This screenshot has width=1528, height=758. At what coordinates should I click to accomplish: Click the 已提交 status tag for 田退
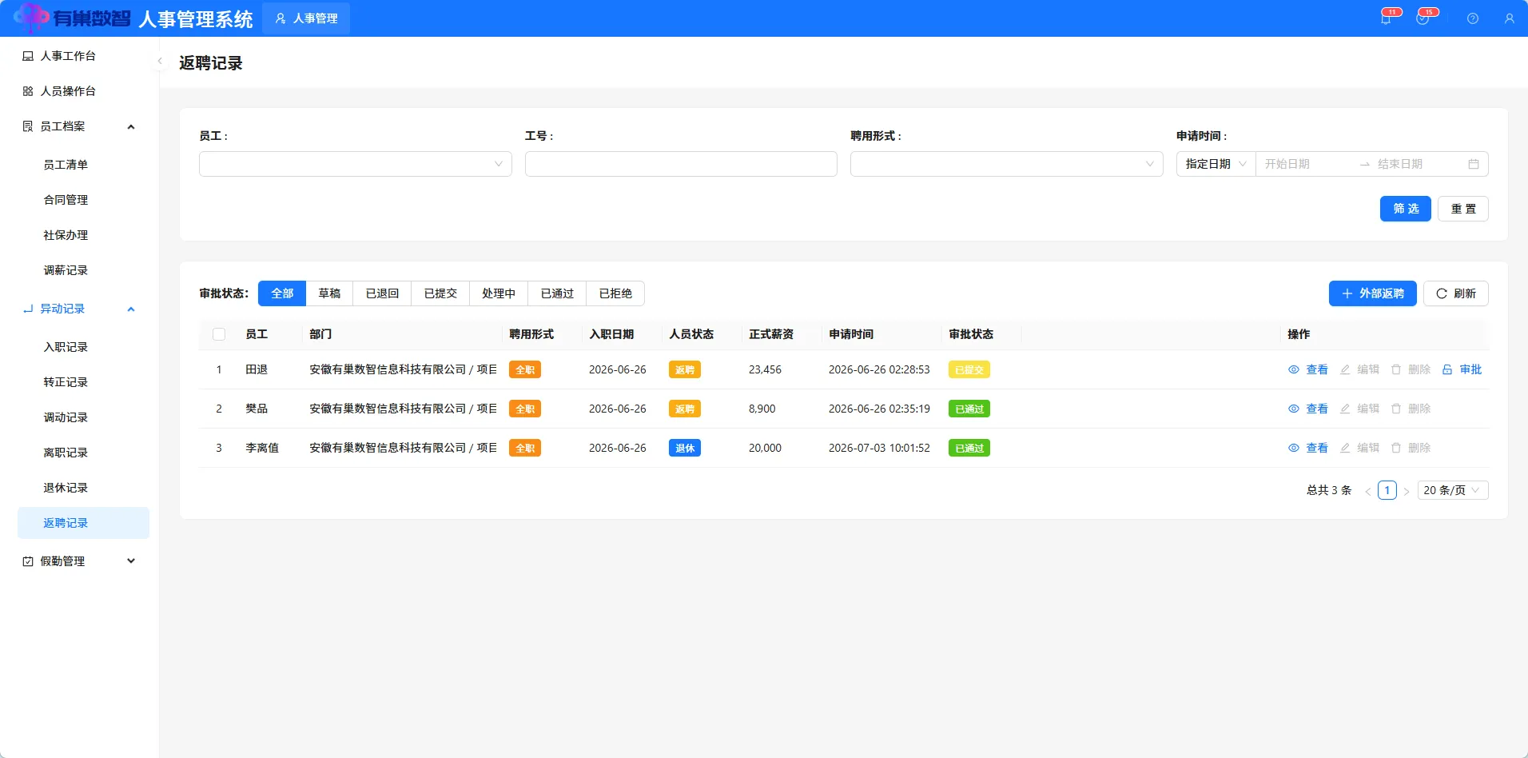point(969,369)
